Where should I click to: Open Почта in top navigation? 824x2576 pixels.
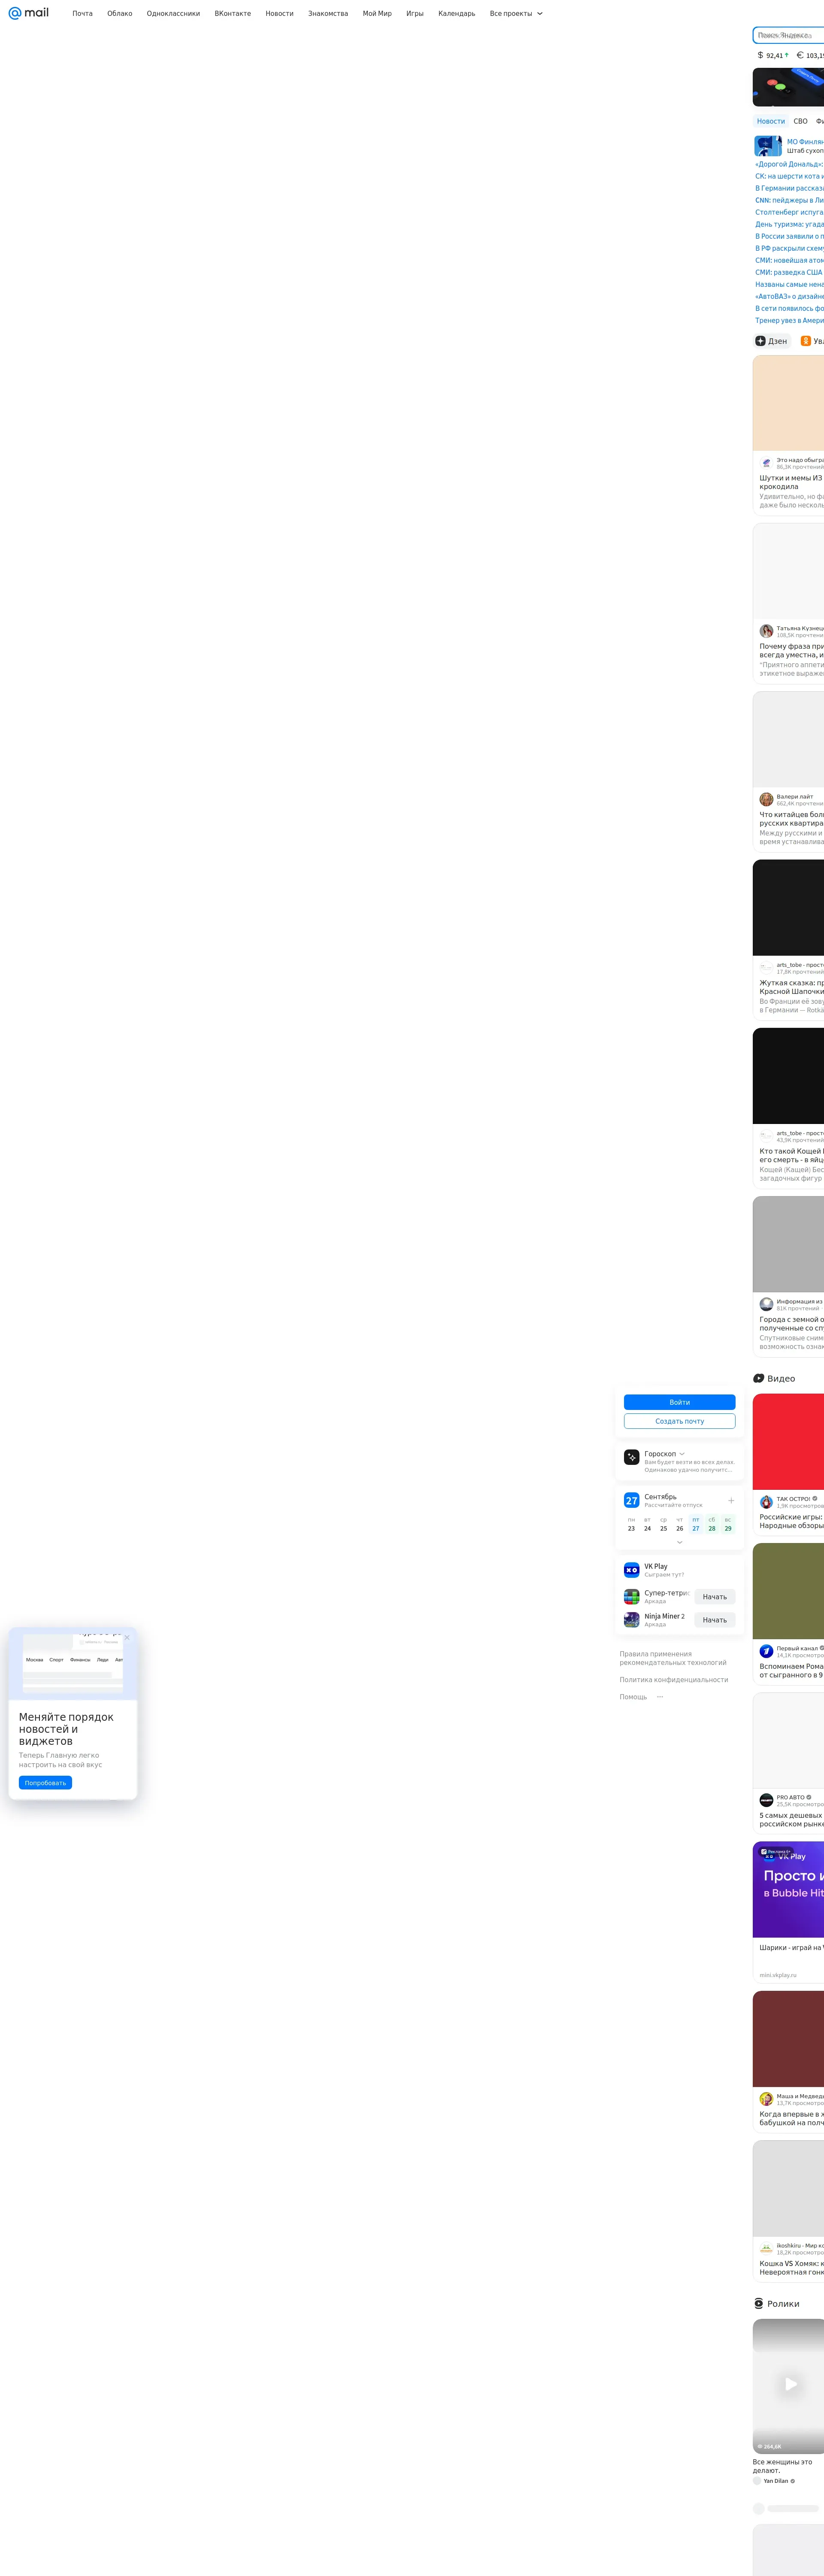(82, 13)
